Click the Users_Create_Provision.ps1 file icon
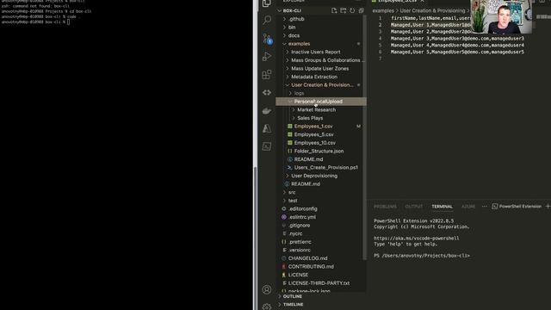 [290, 168]
